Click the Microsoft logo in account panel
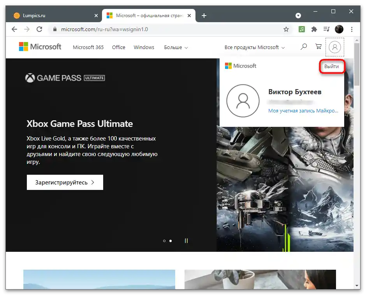366x295 pixels. [x=240, y=66]
